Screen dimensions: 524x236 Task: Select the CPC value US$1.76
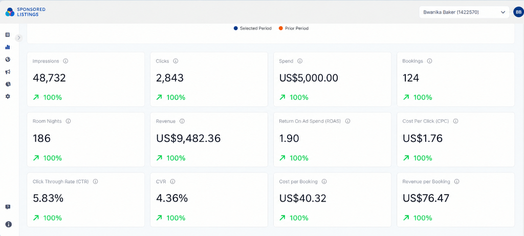[422, 138]
